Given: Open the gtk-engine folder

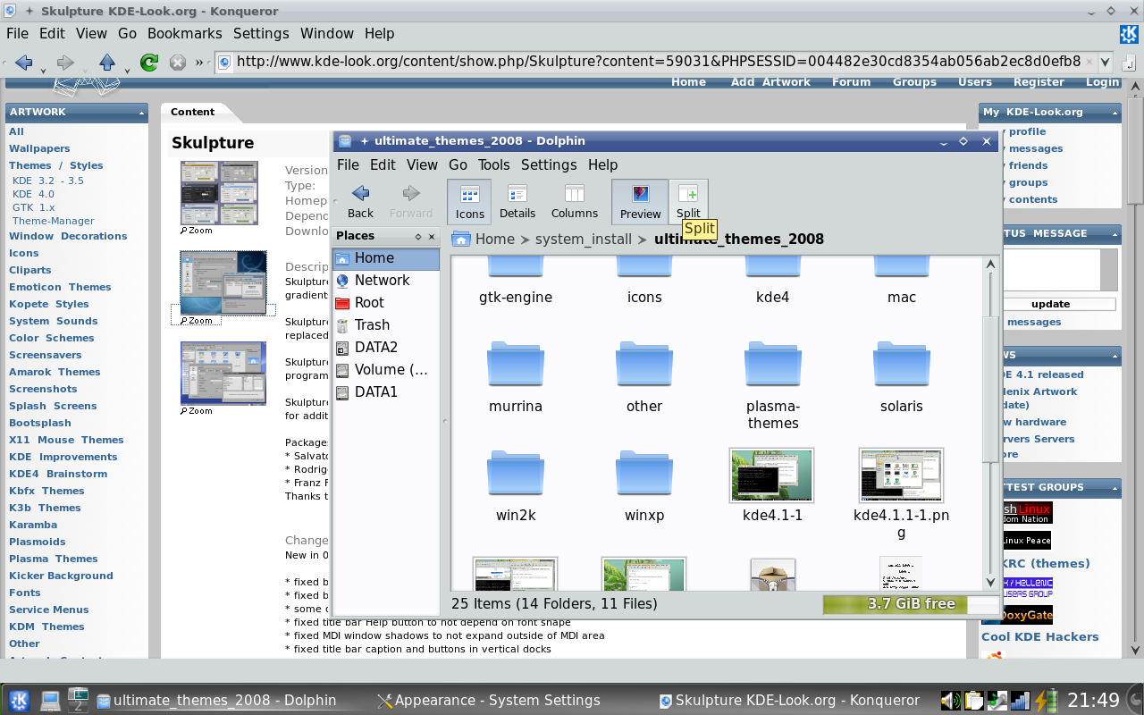Looking at the screenshot, I should pyautogui.click(x=516, y=281).
